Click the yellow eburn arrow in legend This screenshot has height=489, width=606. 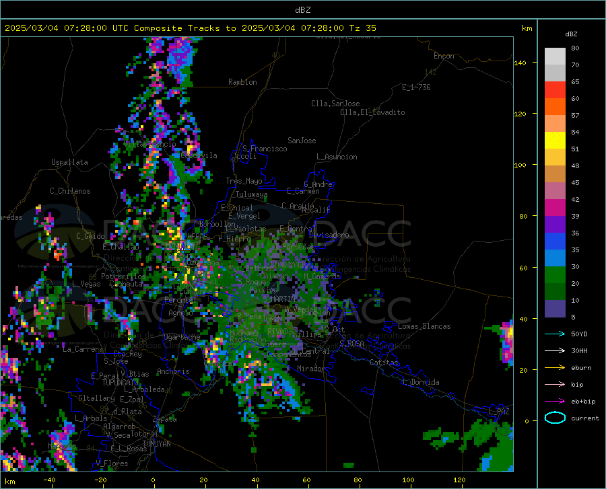coord(555,368)
